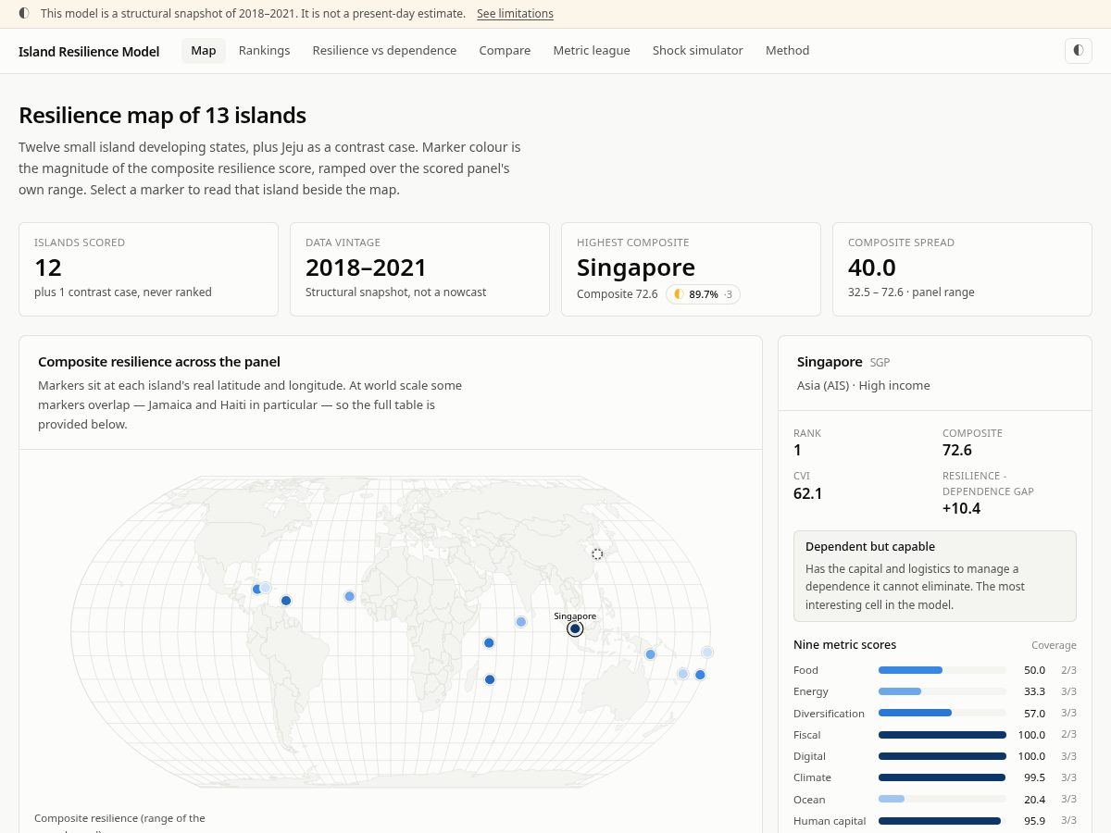Go to the Compare tab
This screenshot has width=1111, height=833.
click(x=505, y=51)
